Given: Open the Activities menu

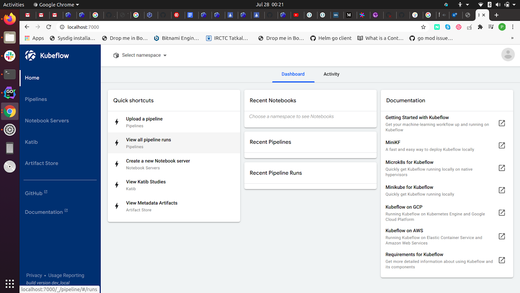Looking at the screenshot, I should pyautogui.click(x=13, y=4).
